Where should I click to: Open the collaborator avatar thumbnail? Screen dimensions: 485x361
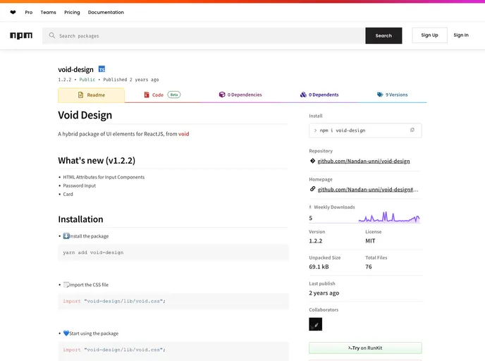(316, 324)
